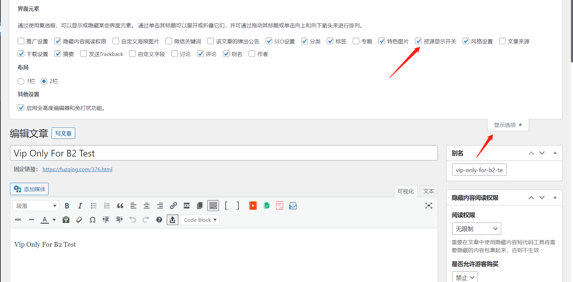Select the 1栏 layout radio button
Viewport: 573px width, 282px height.
coord(21,81)
